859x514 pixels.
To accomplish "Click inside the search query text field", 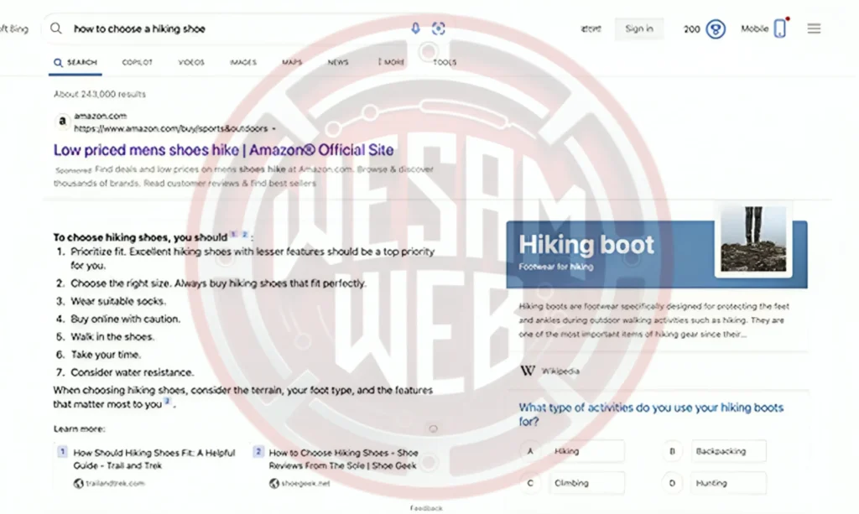I will tap(235, 29).
